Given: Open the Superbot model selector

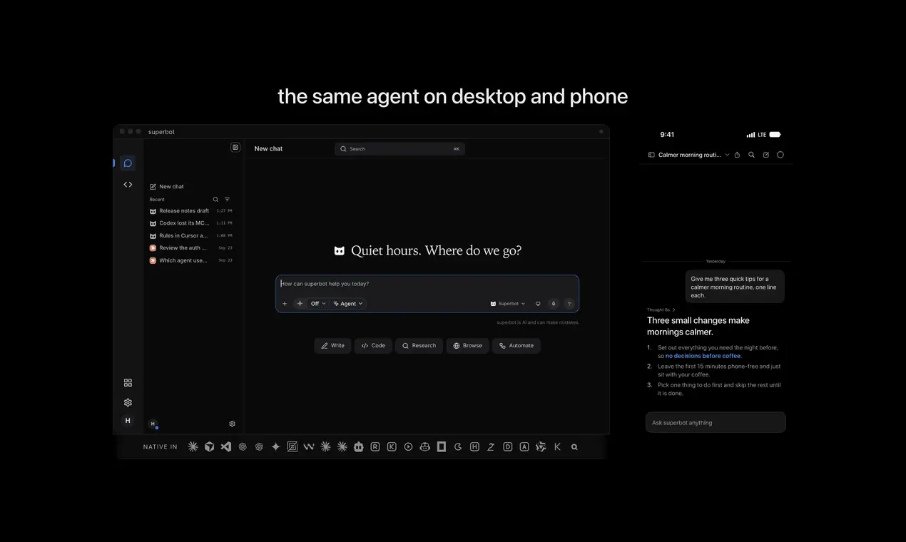Looking at the screenshot, I should pos(508,304).
